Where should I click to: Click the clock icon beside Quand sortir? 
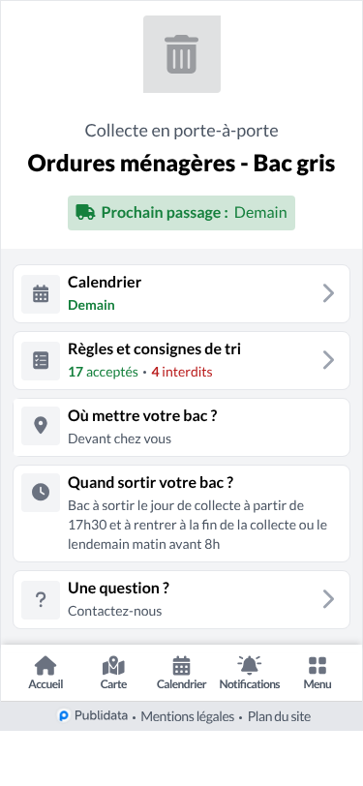point(41,493)
